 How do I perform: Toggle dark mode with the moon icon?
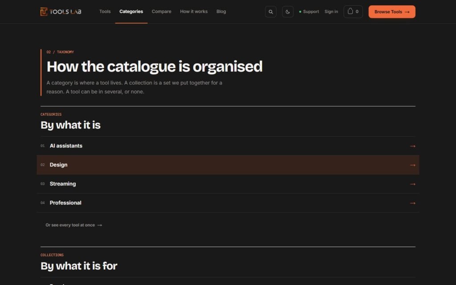click(x=288, y=12)
